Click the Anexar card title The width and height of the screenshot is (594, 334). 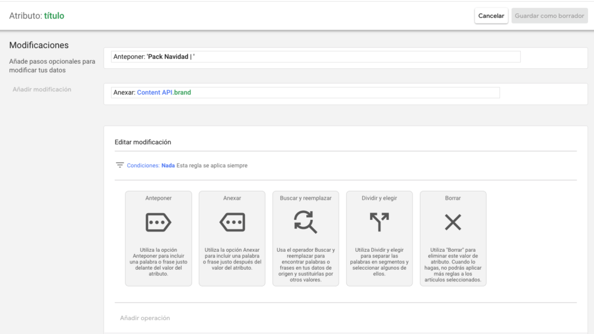pyautogui.click(x=232, y=198)
